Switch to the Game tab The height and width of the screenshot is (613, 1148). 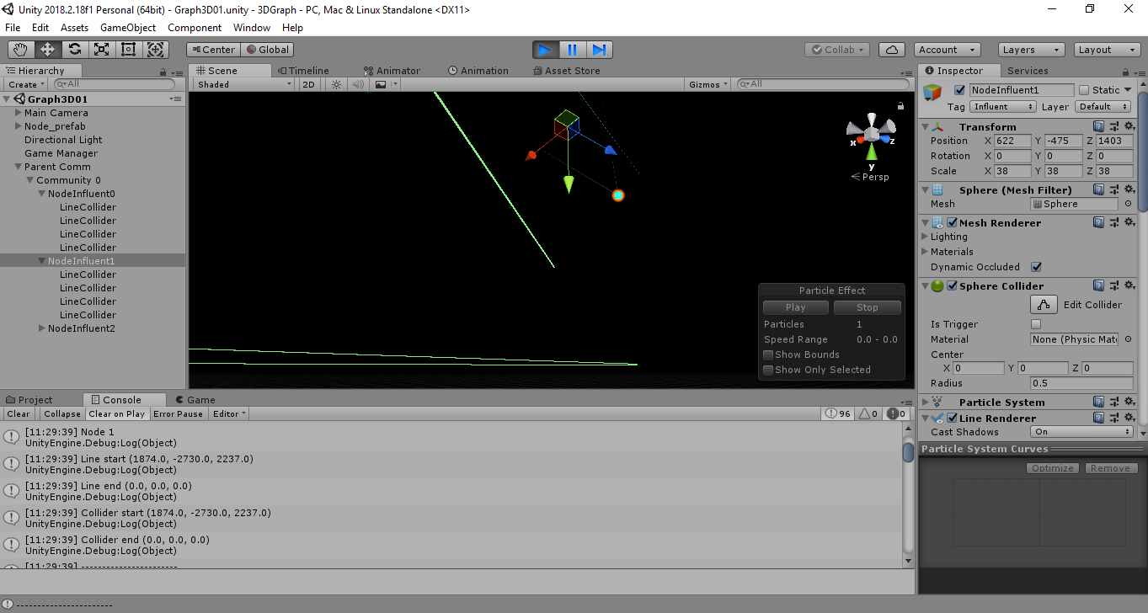pos(195,400)
